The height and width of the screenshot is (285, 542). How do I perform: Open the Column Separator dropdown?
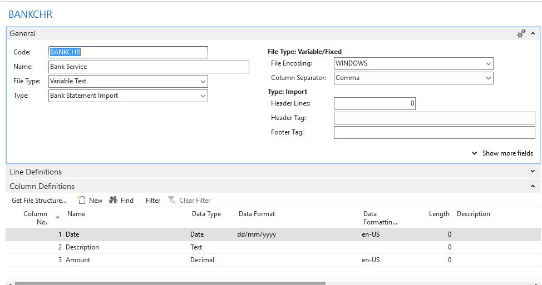pyautogui.click(x=489, y=78)
